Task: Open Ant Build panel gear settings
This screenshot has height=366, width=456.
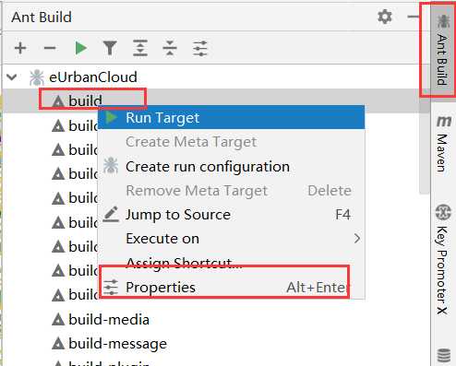Action: tap(385, 17)
